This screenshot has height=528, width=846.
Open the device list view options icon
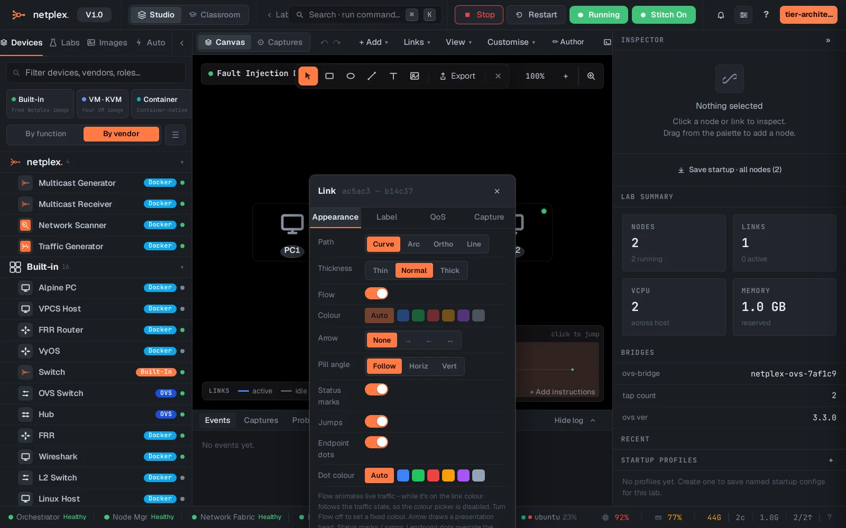coord(176,135)
